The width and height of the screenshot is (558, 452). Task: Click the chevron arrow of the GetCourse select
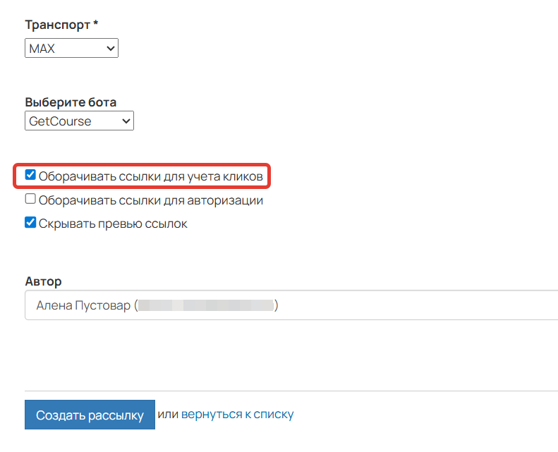[x=126, y=121]
